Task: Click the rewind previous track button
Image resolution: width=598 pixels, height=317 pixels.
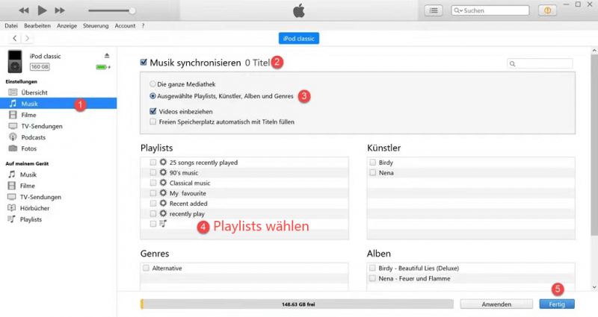Action: [24, 10]
